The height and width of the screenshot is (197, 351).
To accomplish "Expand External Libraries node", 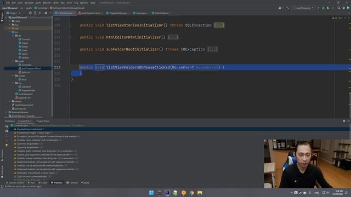I will [x=6, y=112].
